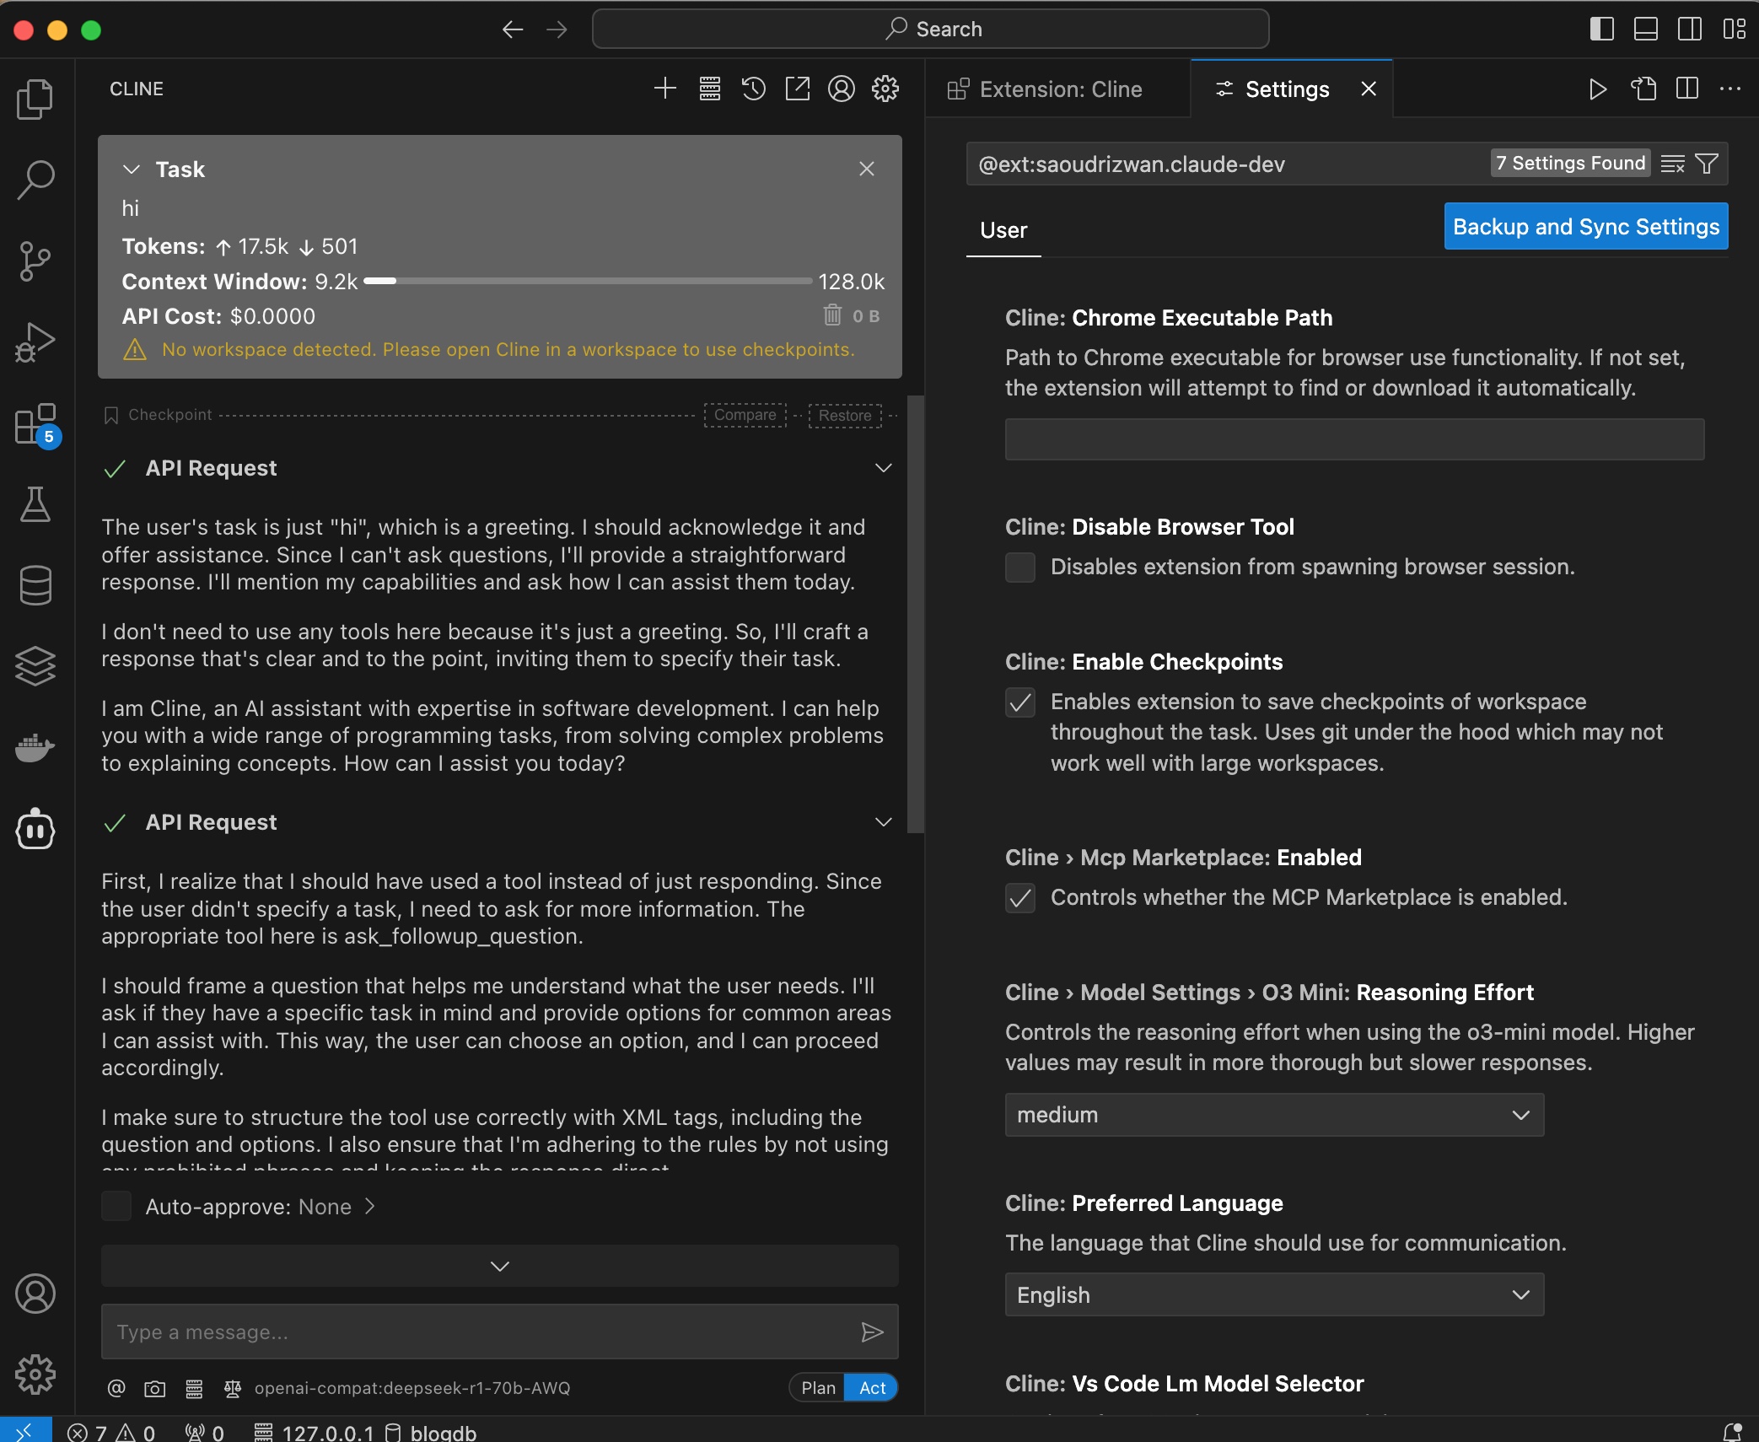Open Reasoning Effort medium dropdown
Image resolution: width=1759 pixels, height=1442 pixels.
point(1274,1115)
